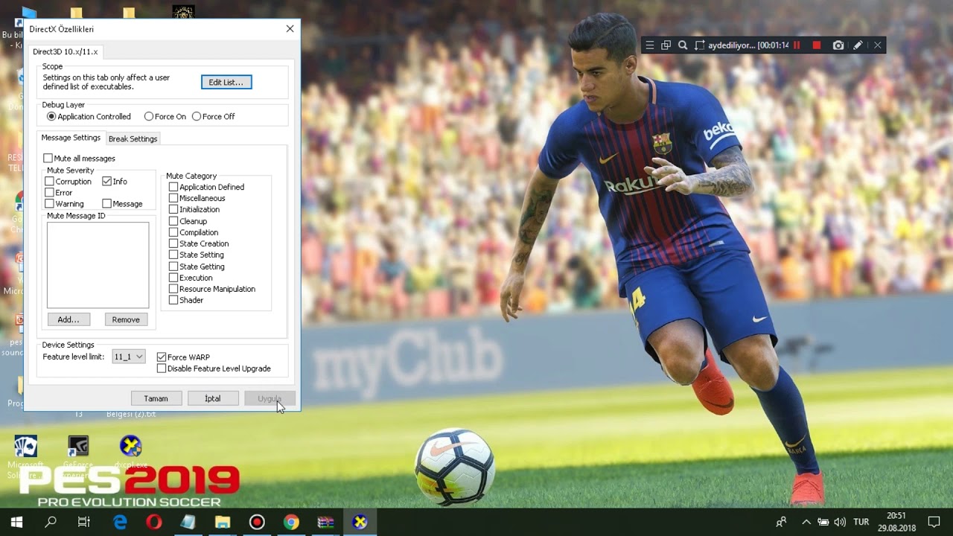953x536 pixels.
Task: Click the taskbar search magnifier
Action: pyautogui.click(x=51, y=522)
